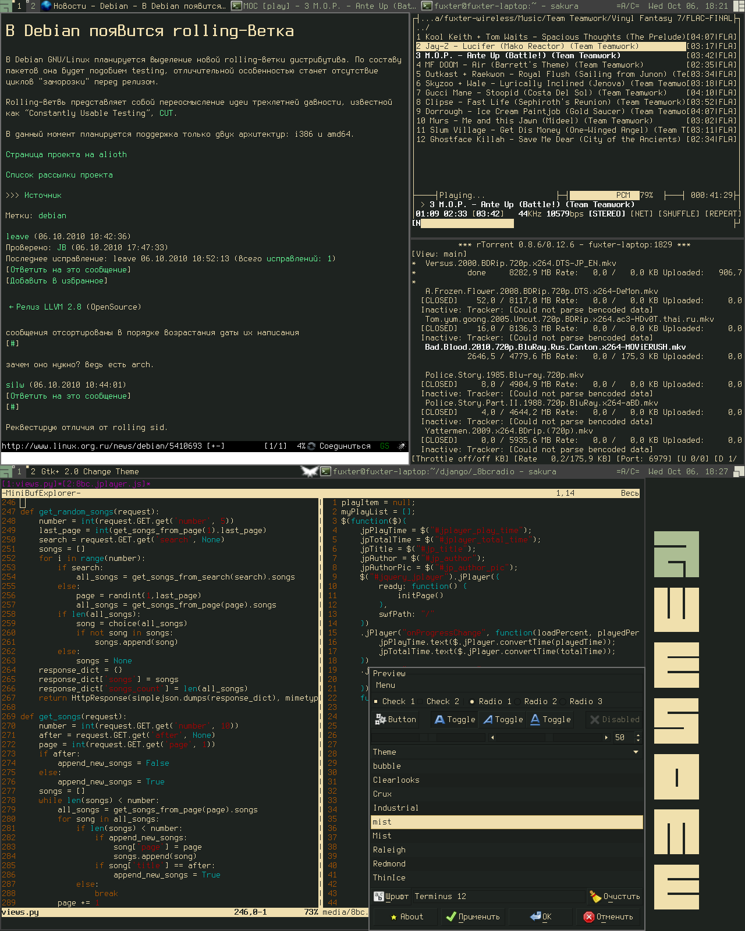Screen dimensions: 745x931
Task: Click the terminal icon beside django sakura title
Action: pyautogui.click(x=325, y=471)
